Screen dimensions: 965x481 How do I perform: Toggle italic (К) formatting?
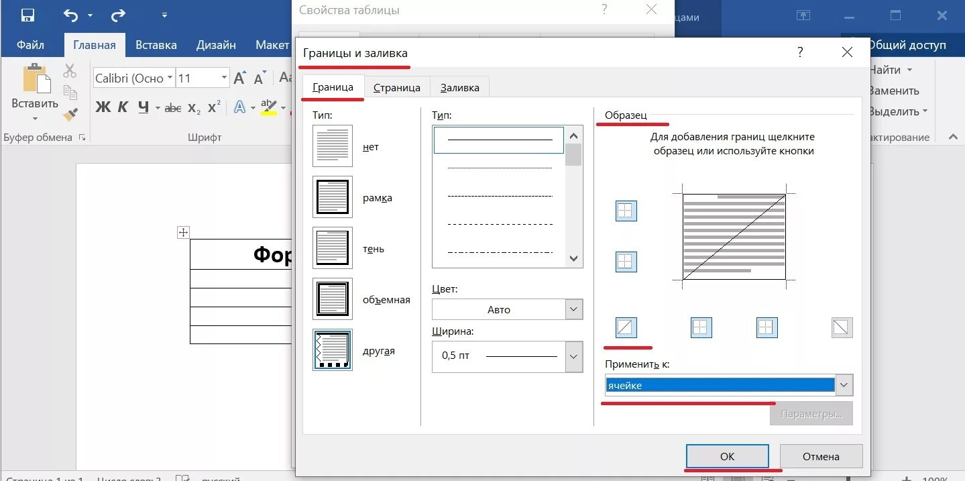tap(123, 107)
